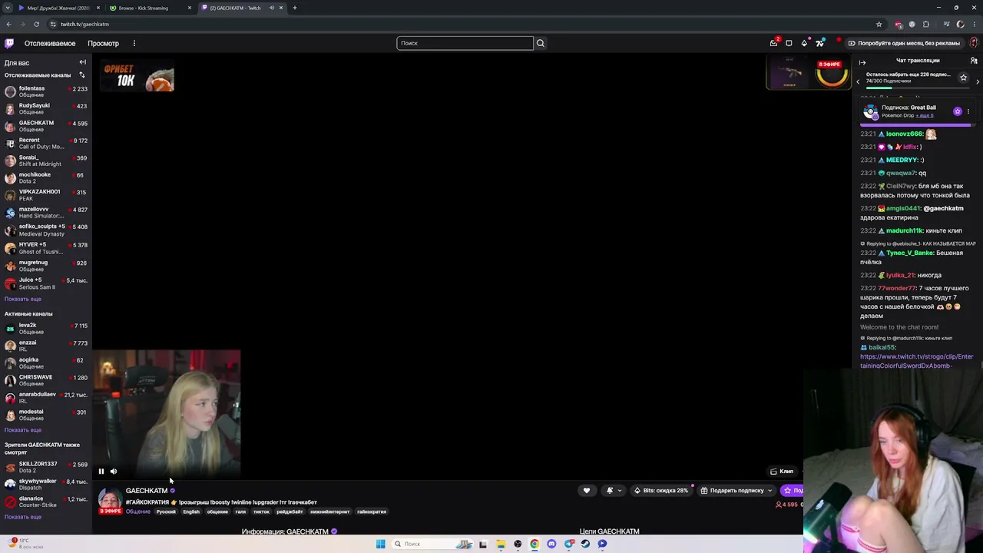
Task: Go to the Просмотр tab
Action: click(103, 43)
